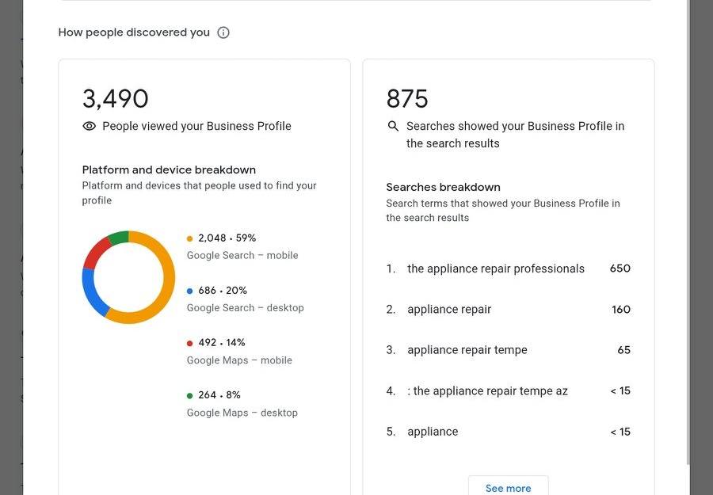
Task: Click the green dot for Google Maps desktop
Action: tap(189, 395)
